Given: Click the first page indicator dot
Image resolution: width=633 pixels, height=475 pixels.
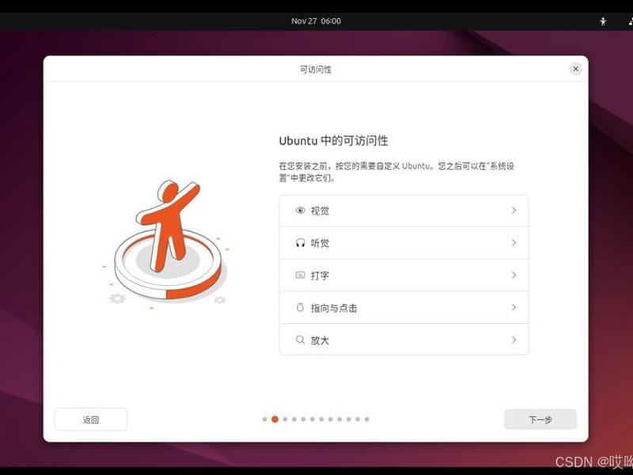Looking at the screenshot, I should [265, 420].
